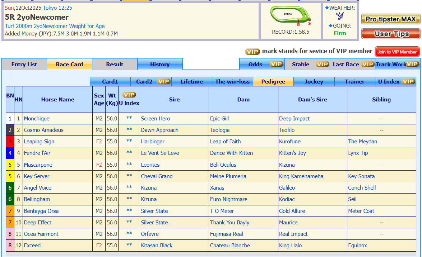Open sire Screen Hero link
The height and width of the screenshot is (257, 422).
pos(156,119)
